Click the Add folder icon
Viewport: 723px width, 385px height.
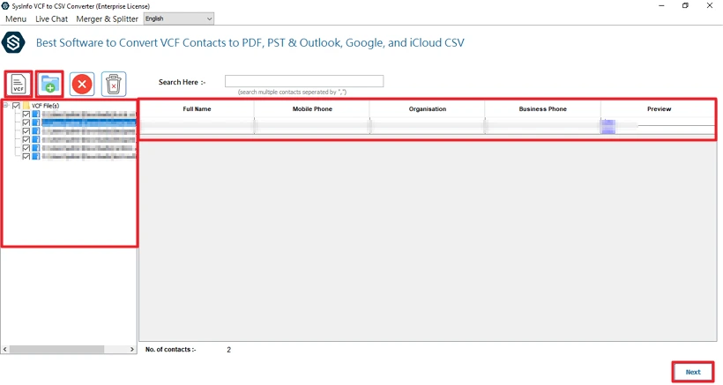point(50,84)
